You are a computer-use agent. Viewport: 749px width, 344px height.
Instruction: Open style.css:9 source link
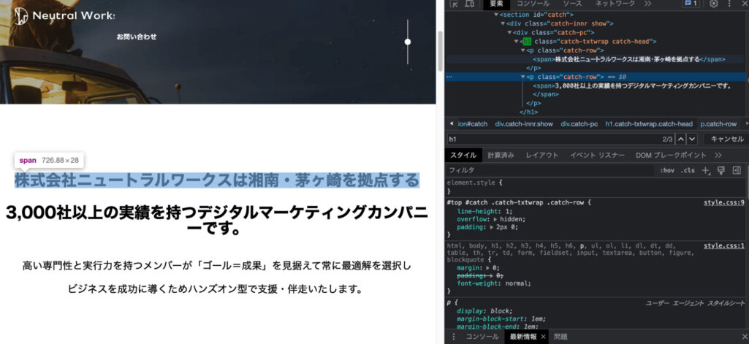click(x=723, y=202)
